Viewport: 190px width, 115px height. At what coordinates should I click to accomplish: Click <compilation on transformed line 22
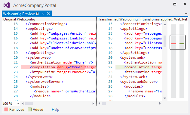pyautogui.click(x=137, y=67)
